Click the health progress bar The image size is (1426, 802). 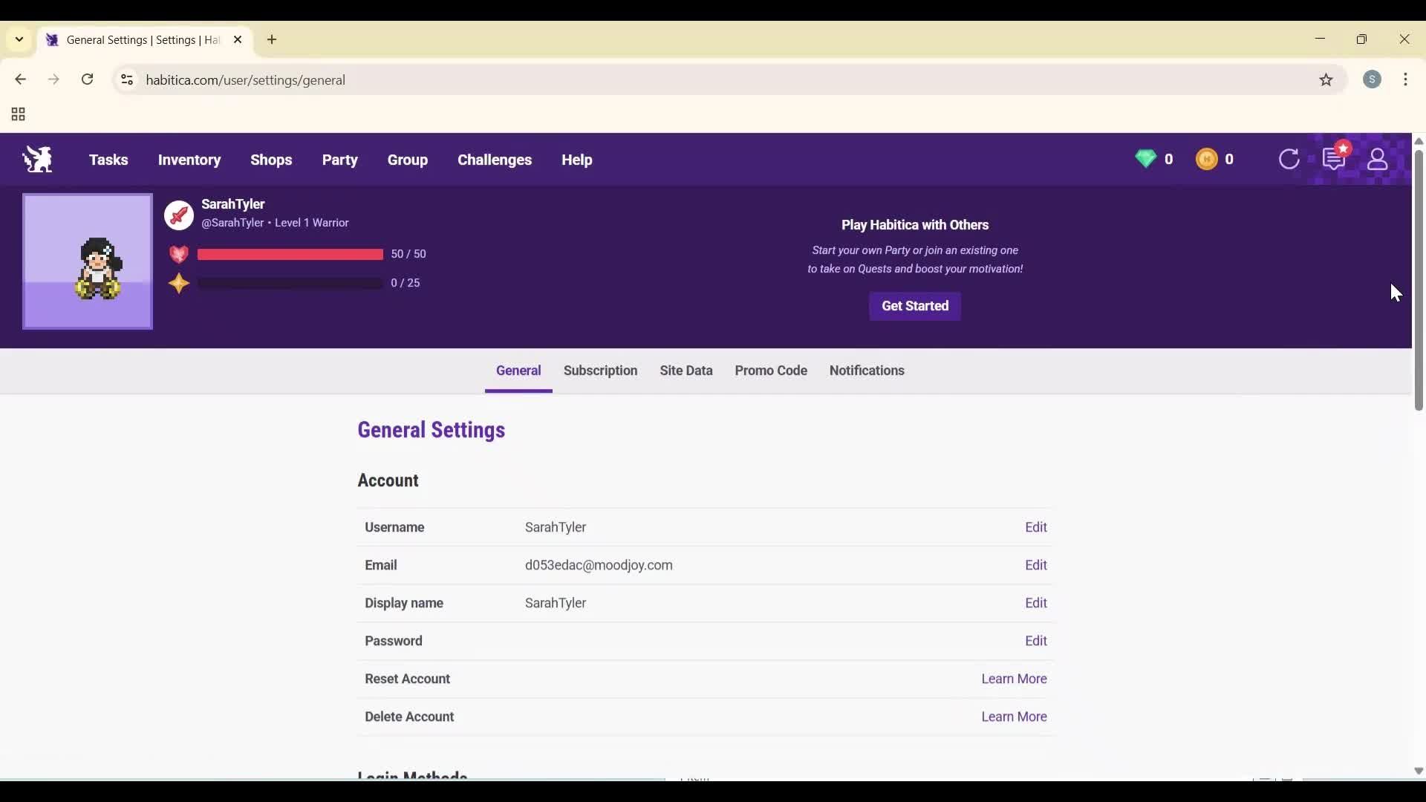[x=290, y=254]
